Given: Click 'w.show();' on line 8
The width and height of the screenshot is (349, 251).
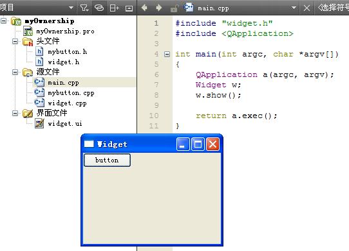Looking at the screenshot, I should (x=218, y=95).
